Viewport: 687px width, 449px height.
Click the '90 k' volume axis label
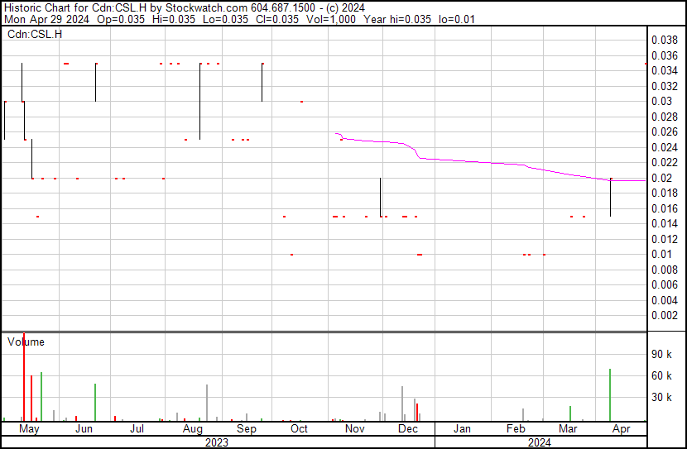coord(661,355)
